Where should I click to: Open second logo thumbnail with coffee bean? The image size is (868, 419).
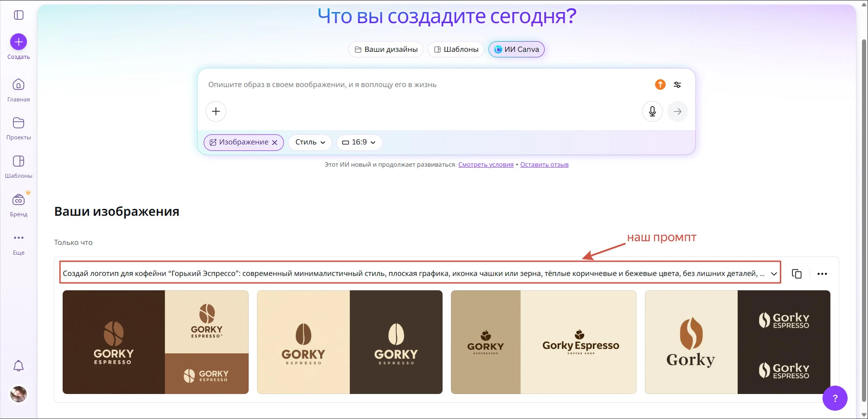coord(350,342)
